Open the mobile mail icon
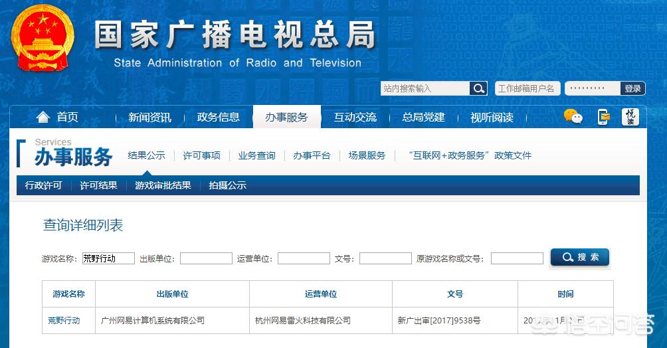The image size is (667, 348). click(603, 117)
